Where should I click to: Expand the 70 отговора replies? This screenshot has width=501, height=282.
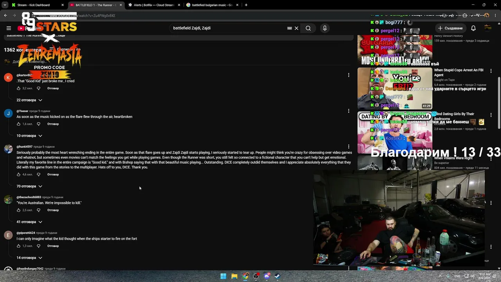(x=29, y=186)
